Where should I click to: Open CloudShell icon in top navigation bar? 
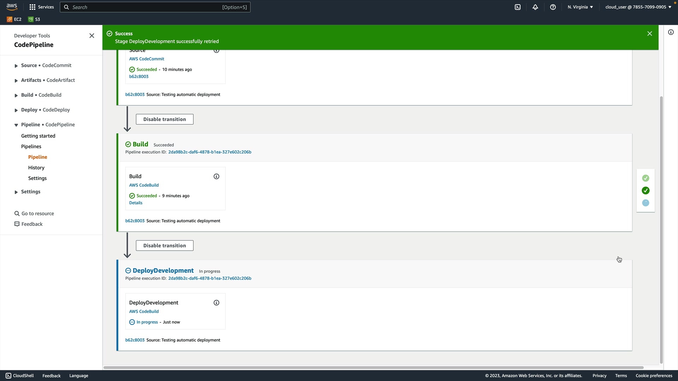click(x=518, y=7)
